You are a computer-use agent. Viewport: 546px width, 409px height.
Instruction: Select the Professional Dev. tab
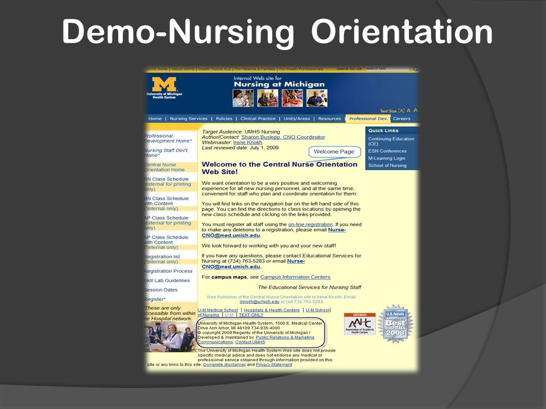(368, 119)
